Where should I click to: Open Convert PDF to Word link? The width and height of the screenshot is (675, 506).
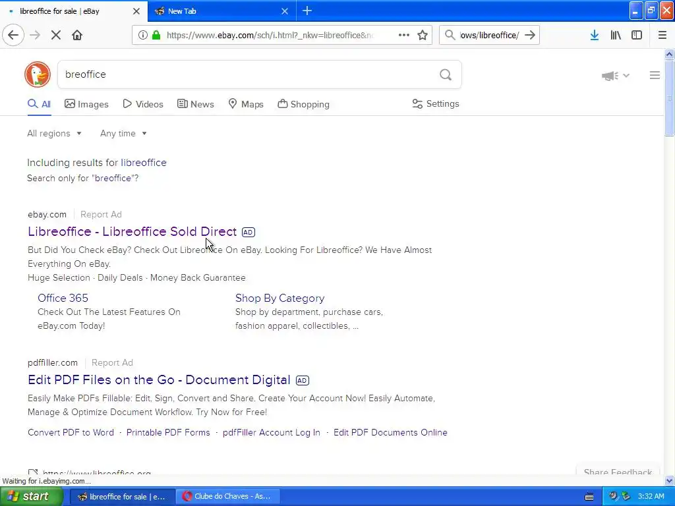(x=71, y=432)
